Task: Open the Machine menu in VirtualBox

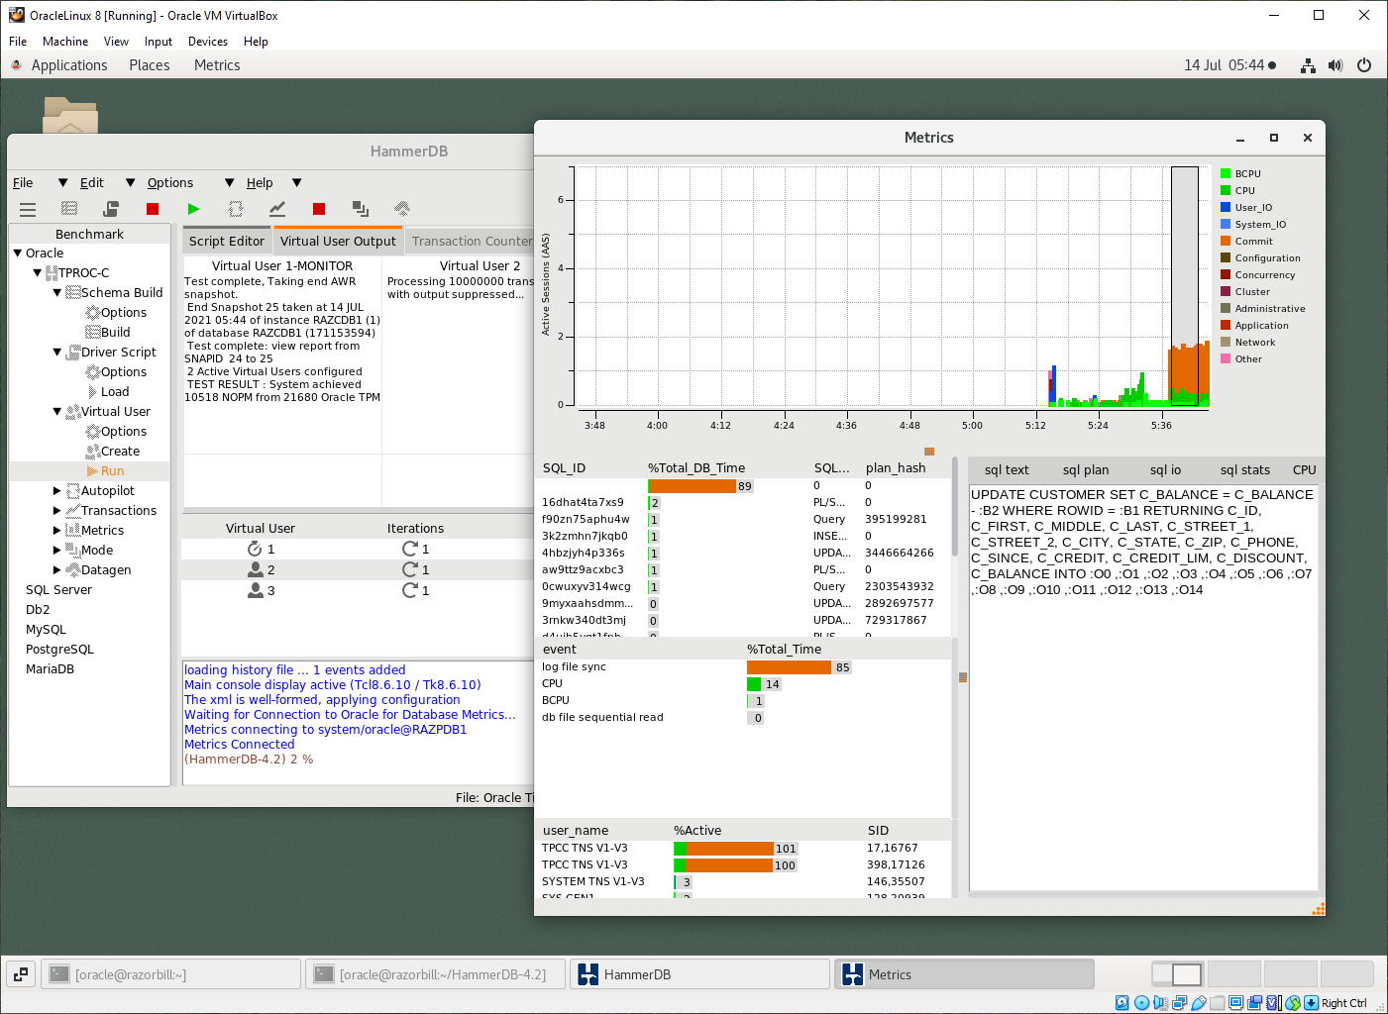Action: click(65, 41)
